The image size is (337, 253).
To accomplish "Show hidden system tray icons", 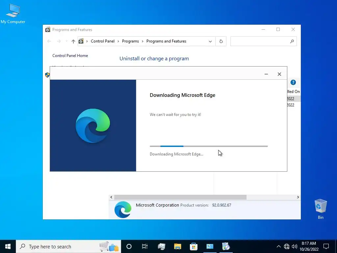I will (278, 246).
